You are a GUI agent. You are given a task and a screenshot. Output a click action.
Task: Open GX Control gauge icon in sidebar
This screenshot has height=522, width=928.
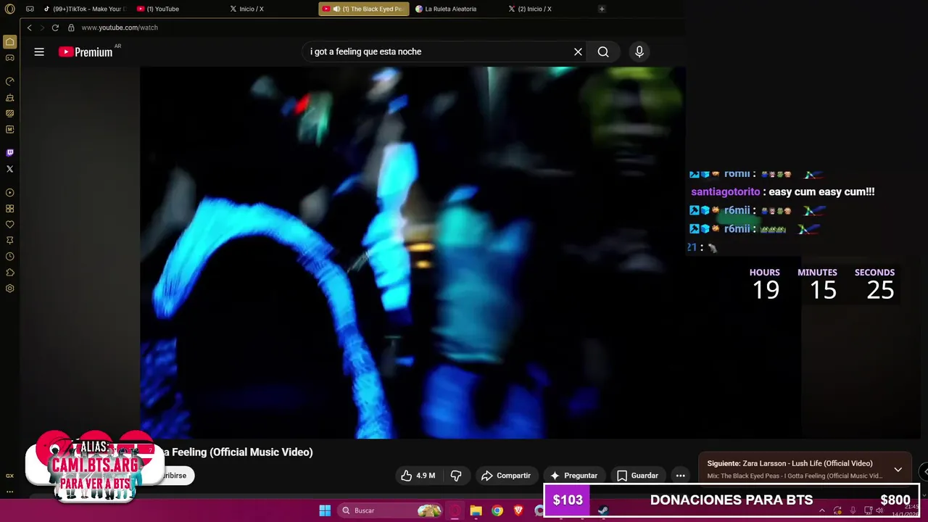pos(9,81)
